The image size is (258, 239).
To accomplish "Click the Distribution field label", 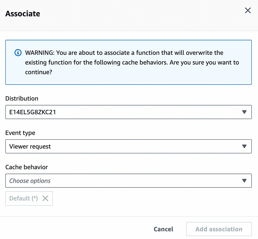I will (22, 98).
